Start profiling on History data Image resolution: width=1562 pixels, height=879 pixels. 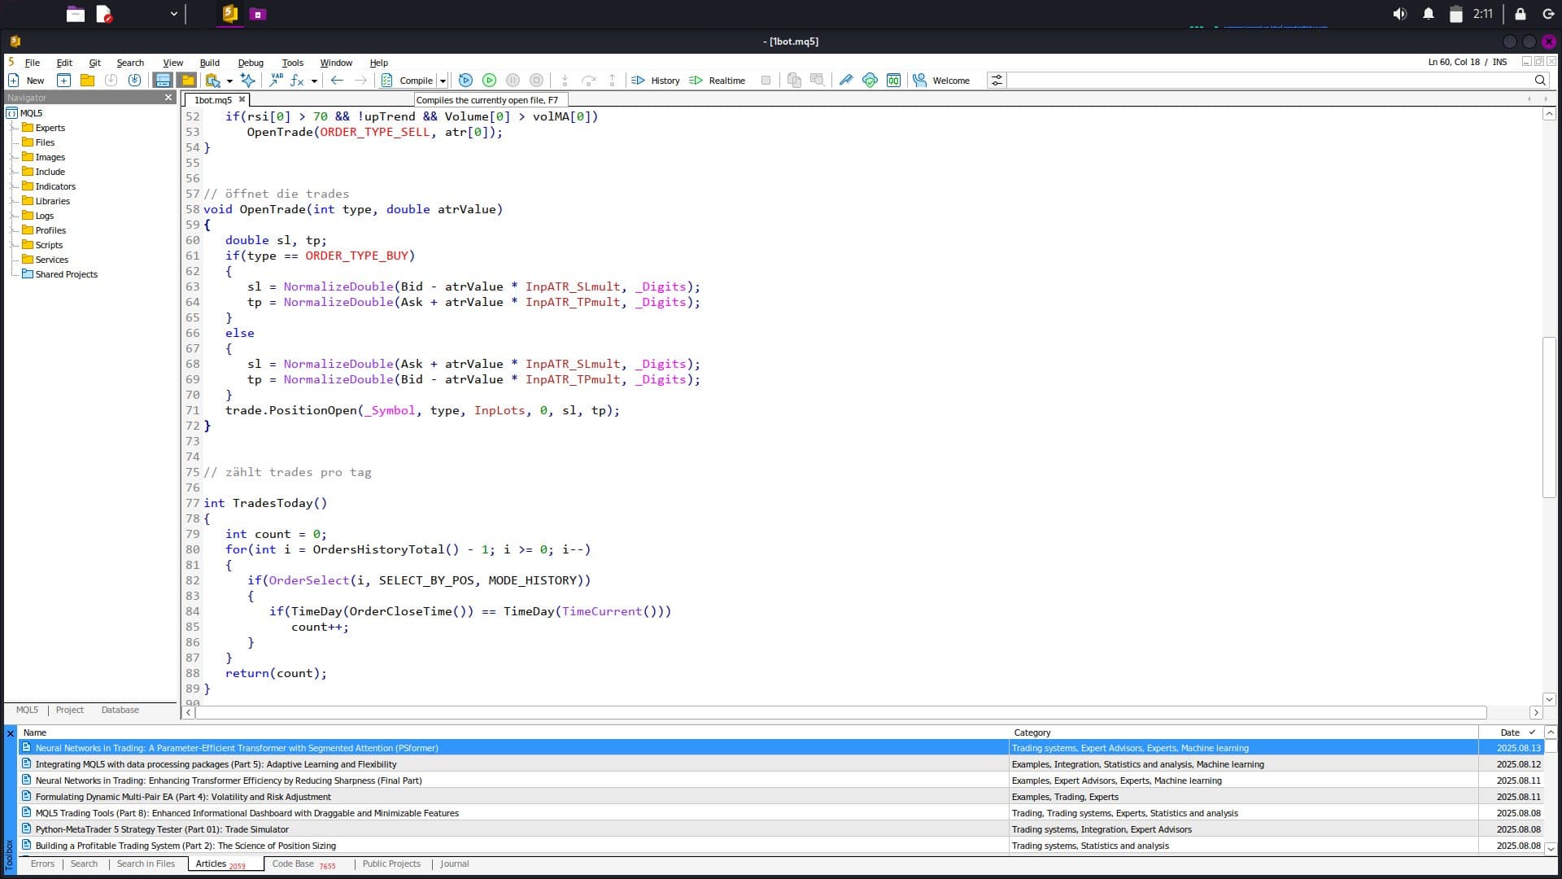click(656, 80)
